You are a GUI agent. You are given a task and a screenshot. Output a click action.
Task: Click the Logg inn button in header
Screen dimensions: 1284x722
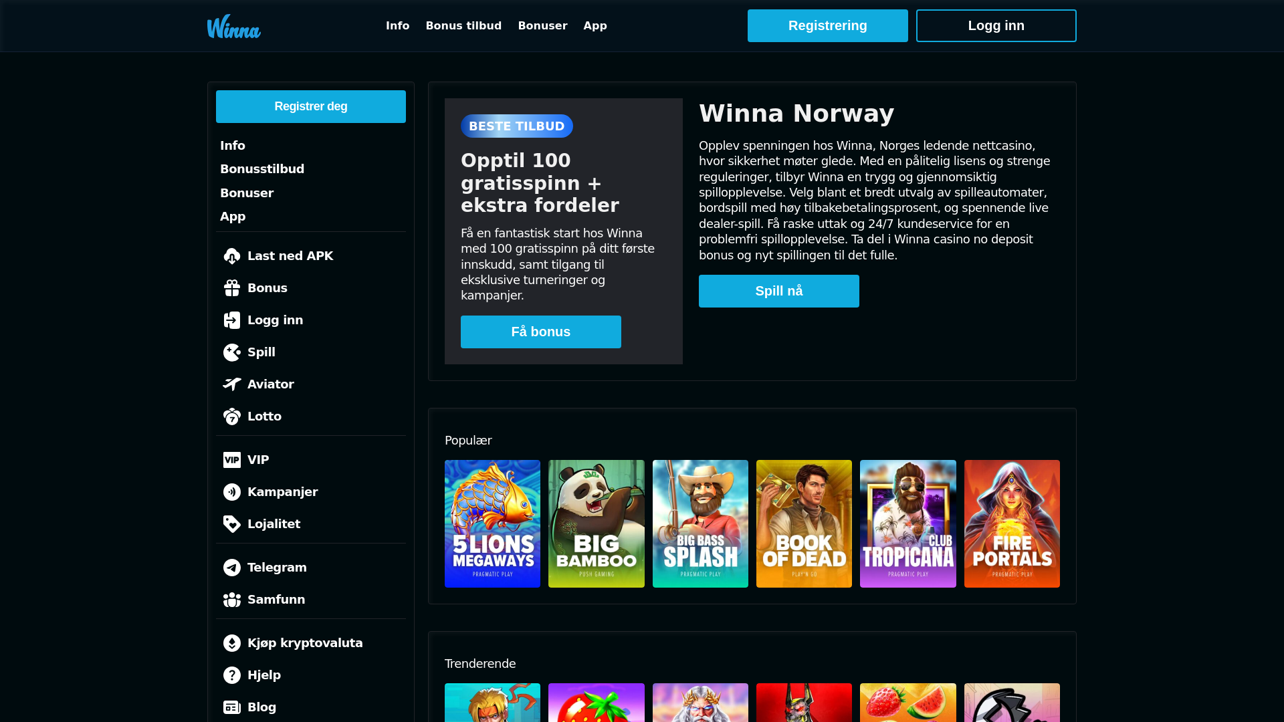click(x=996, y=25)
